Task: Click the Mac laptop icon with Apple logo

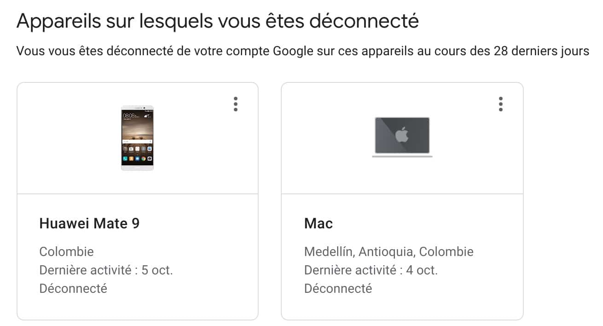Action: (402, 136)
